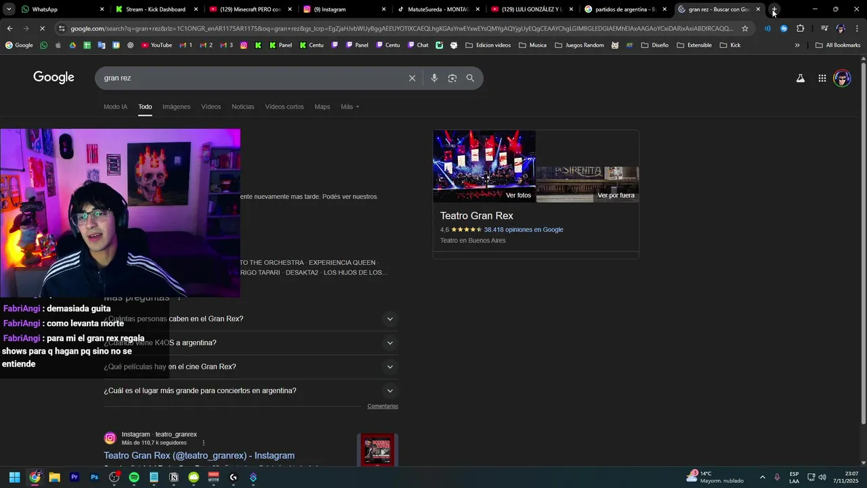Show hidden system tray icons chevron
Image resolution: width=867 pixels, height=488 pixels.
tap(762, 477)
